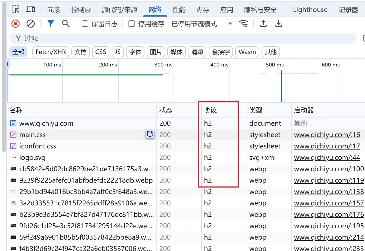Switch to the 控制台 tab
This screenshot has width=365, height=251.
(x=81, y=10)
